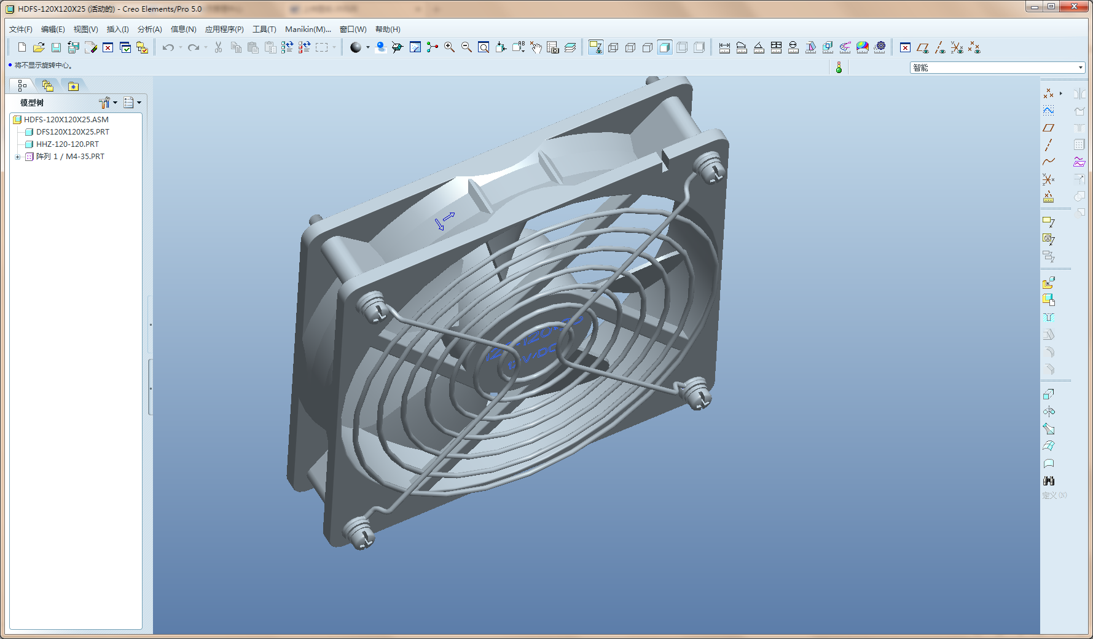Image resolution: width=1093 pixels, height=639 pixels.
Task: Click the Revolve tool in right toolbar
Action: [x=1049, y=412]
